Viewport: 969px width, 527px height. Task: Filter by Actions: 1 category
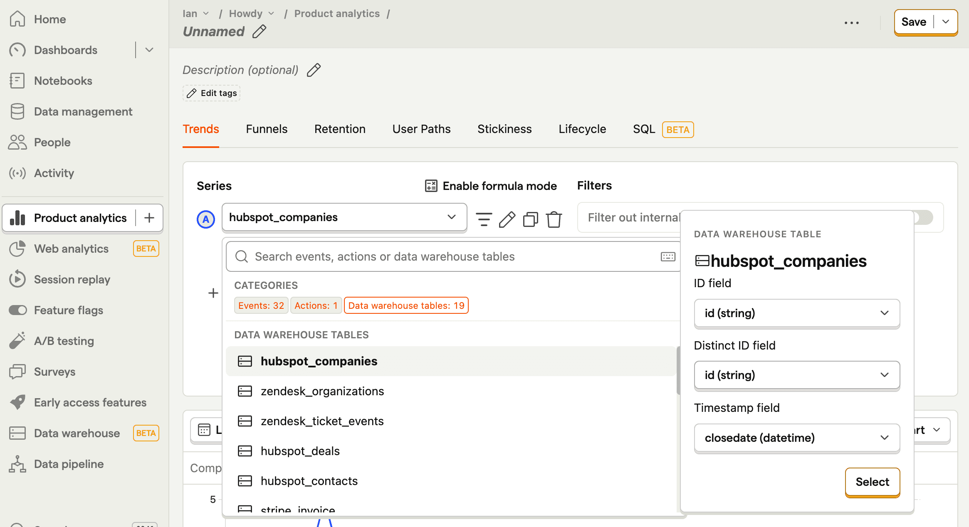coord(316,305)
